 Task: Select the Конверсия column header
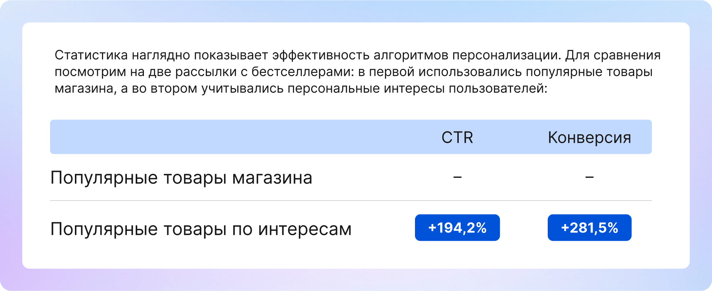[x=589, y=138]
